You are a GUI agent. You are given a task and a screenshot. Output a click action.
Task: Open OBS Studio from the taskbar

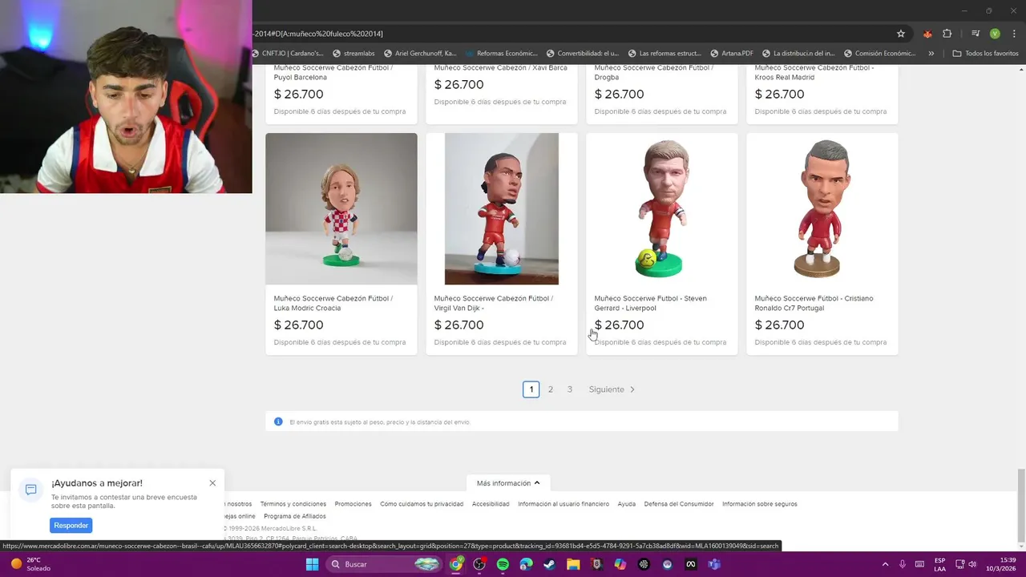[479, 564]
